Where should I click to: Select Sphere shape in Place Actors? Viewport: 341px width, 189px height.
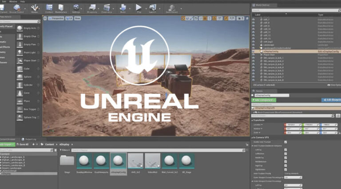click(28, 77)
